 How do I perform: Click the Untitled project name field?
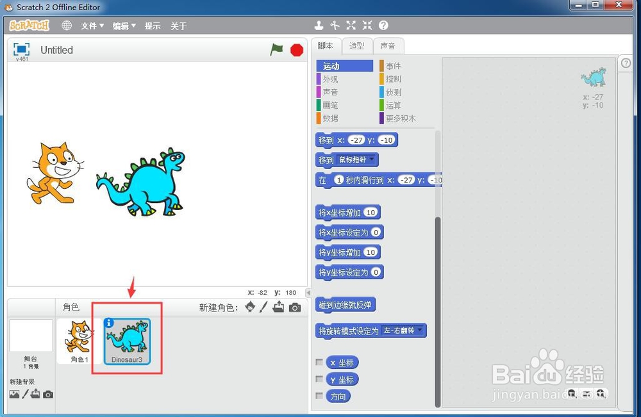pyautogui.click(x=57, y=50)
